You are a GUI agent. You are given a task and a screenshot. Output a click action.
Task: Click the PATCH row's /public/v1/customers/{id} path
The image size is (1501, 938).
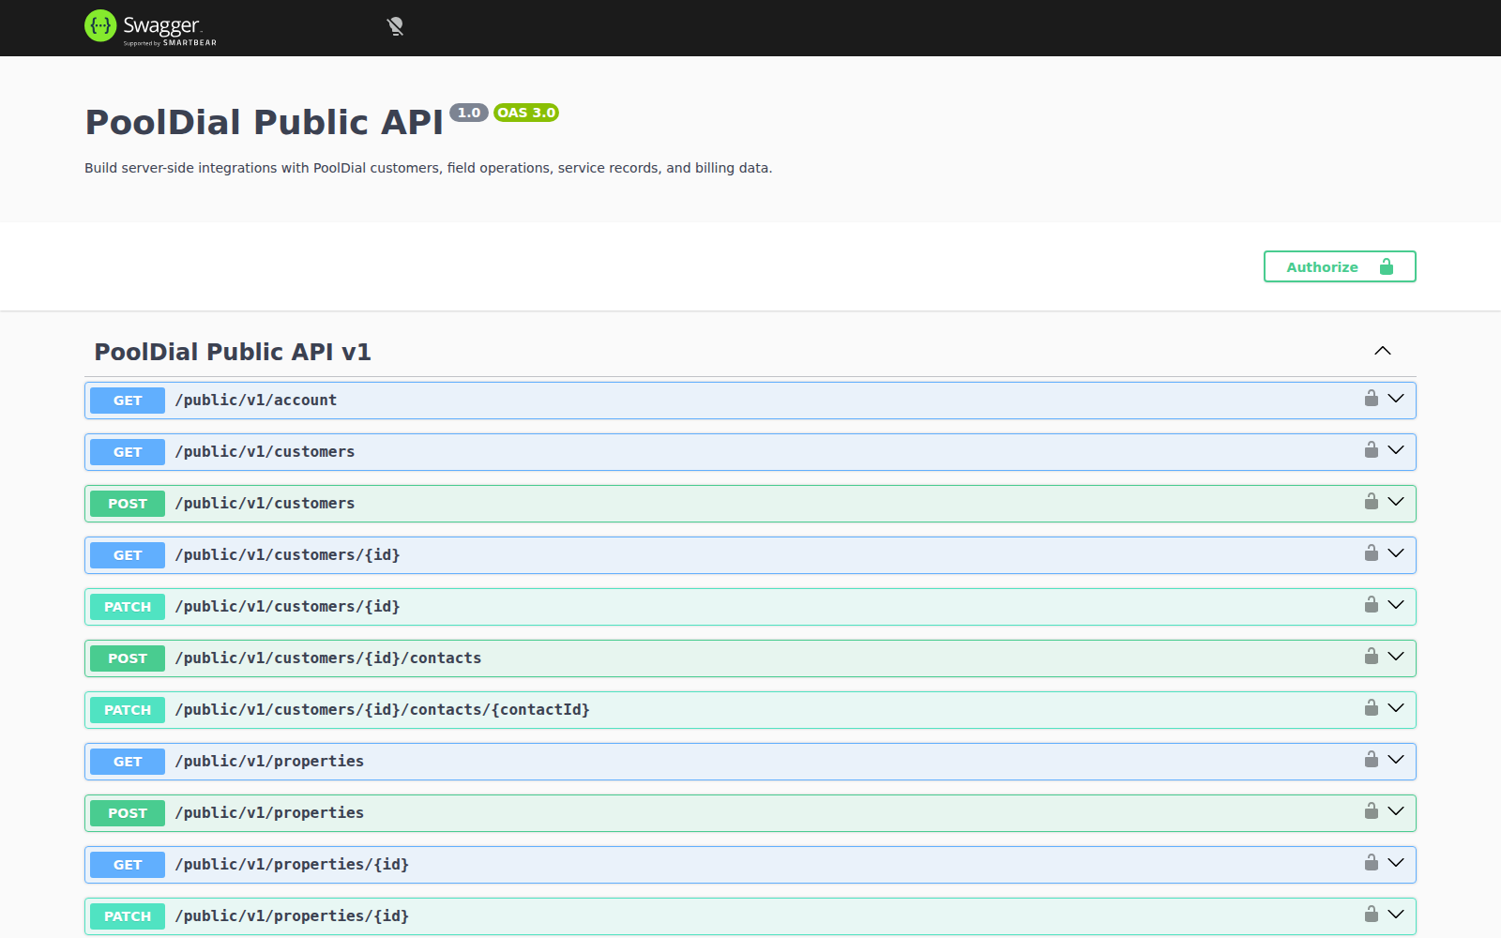tap(288, 607)
